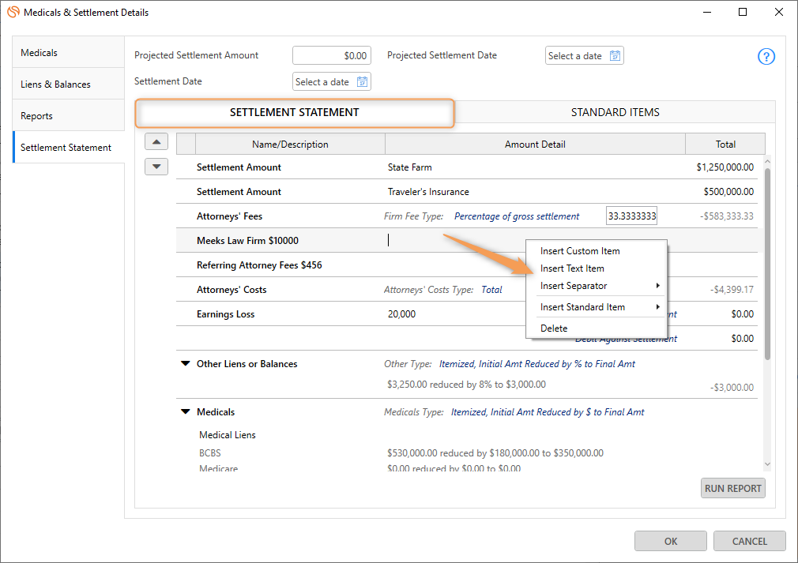Image resolution: width=798 pixels, height=563 pixels.
Task: Select the Settlement Statement top tab
Action: point(295,112)
